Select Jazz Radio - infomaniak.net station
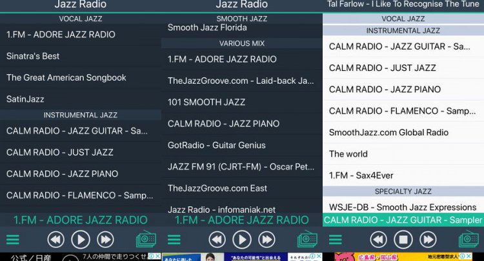 click(x=242, y=206)
